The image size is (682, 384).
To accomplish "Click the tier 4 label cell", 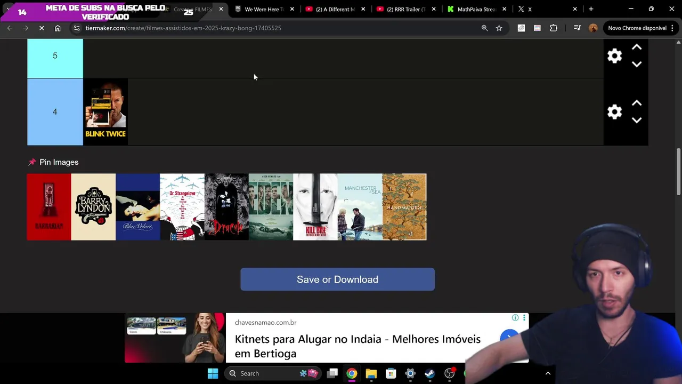I will point(55,112).
